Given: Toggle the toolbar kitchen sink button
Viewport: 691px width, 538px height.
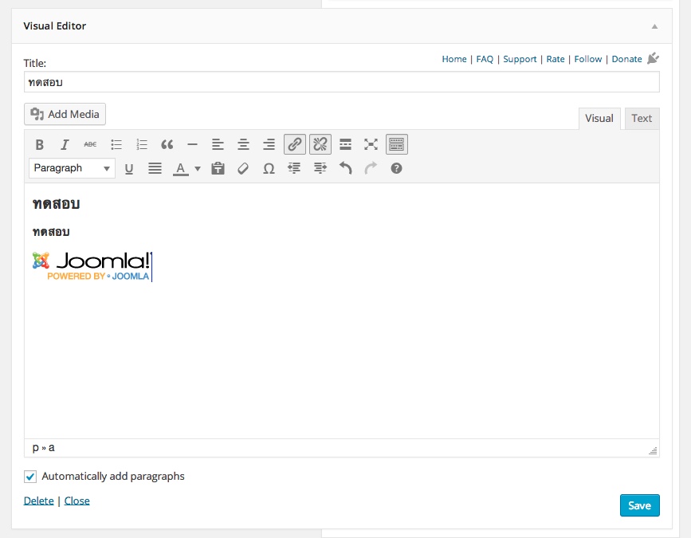Looking at the screenshot, I should click(x=397, y=144).
